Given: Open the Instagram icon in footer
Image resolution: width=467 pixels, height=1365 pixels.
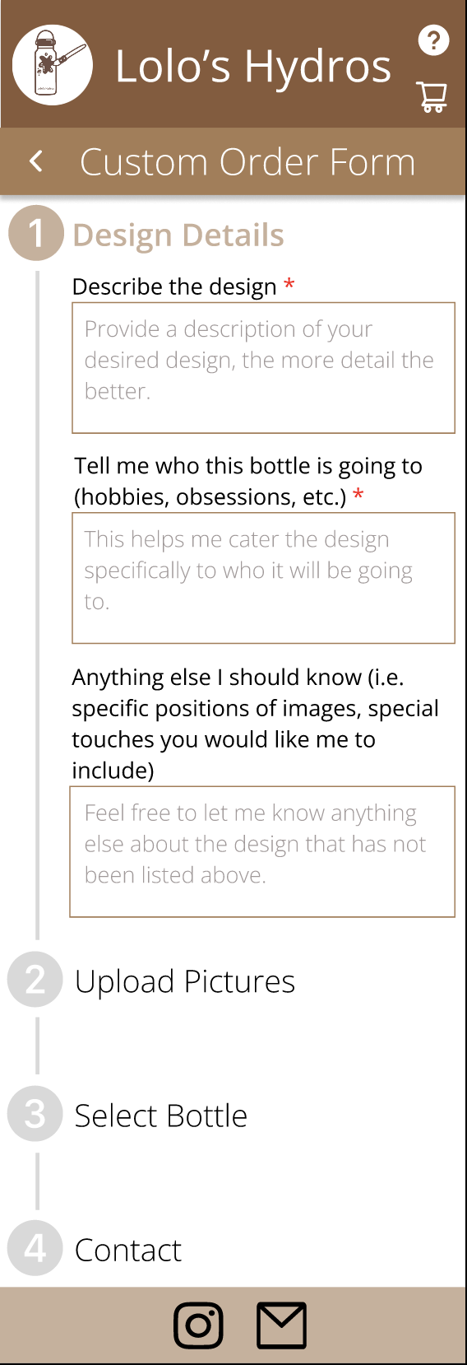Looking at the screenshot, I should (198, 1325).
